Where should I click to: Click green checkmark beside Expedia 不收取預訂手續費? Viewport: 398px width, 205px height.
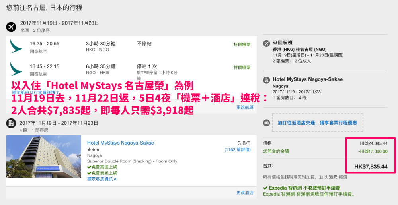pyautogui.click(x=265, y=188)
